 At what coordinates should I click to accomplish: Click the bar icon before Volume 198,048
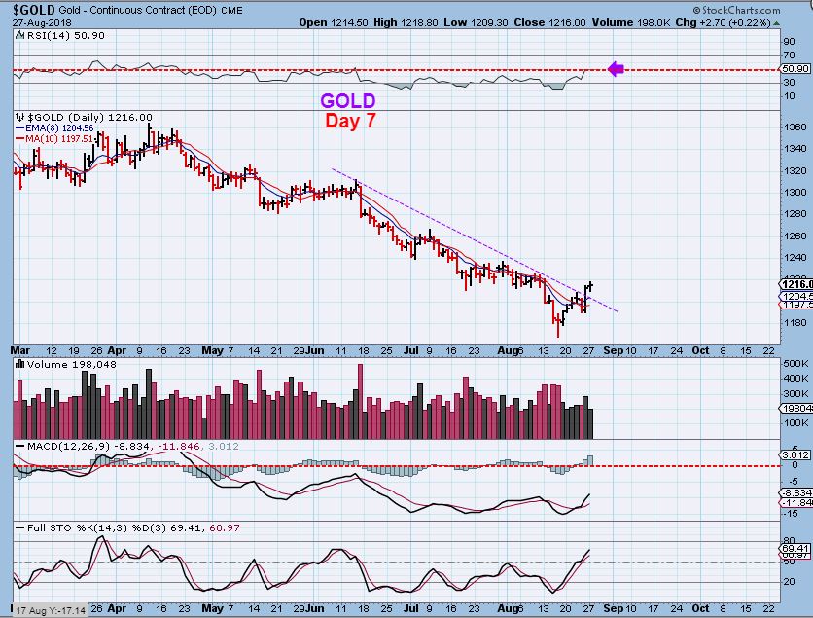(20, 364)
